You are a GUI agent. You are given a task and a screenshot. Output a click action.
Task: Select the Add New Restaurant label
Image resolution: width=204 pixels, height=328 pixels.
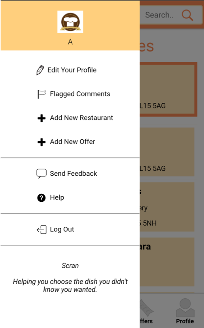click(81, 118)
